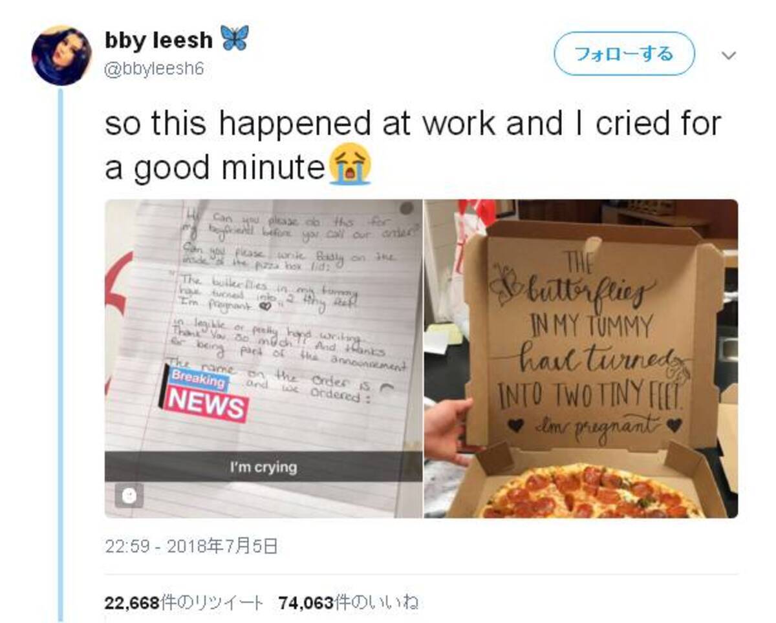Open the handwritten note photo
Image resolution: width=776 pixels, height=623 pixels.
point(263,359)
